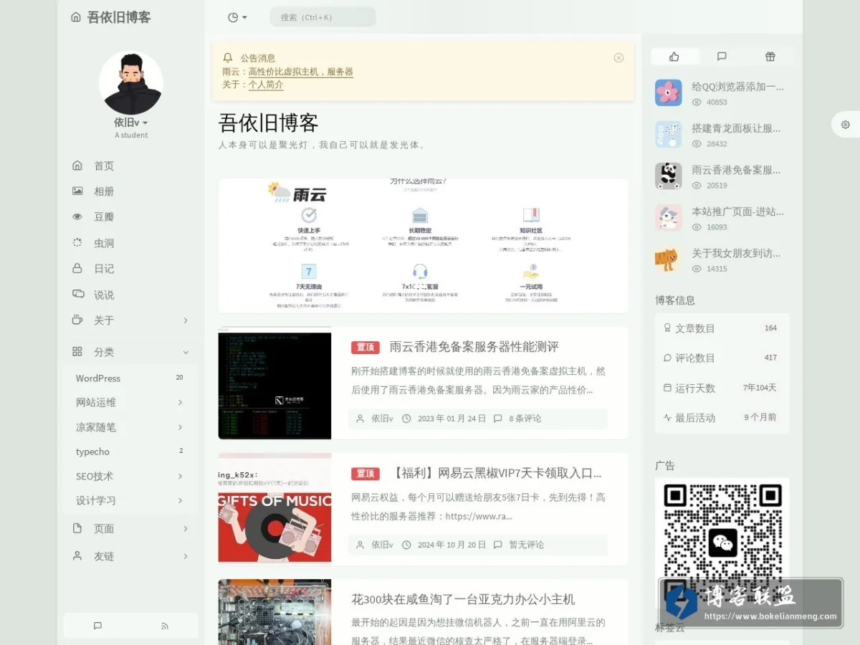
Task: Click the orange cat post thumbnail
Action: click(x=669, y=259)
